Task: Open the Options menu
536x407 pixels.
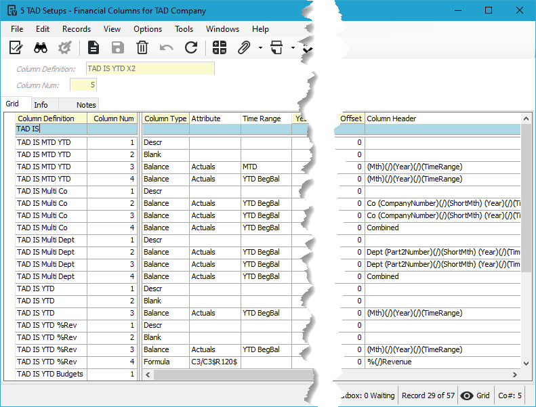Action: (x=148, y=29)
